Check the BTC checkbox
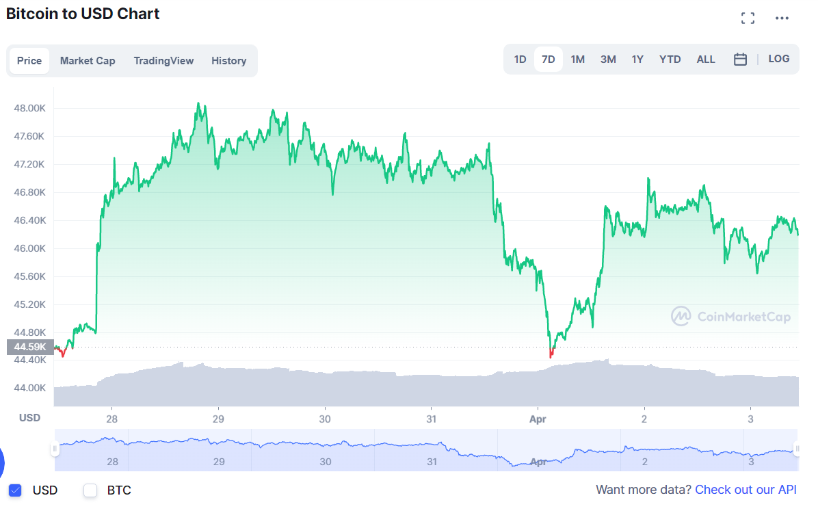This screenshot has height=513, width=818. pyautogui.click(x=90, y=490)
